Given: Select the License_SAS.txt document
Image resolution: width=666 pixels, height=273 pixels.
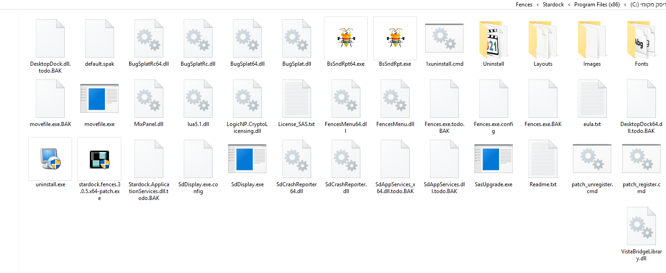Looking at the screenshot, I should (x=297, y=103).
